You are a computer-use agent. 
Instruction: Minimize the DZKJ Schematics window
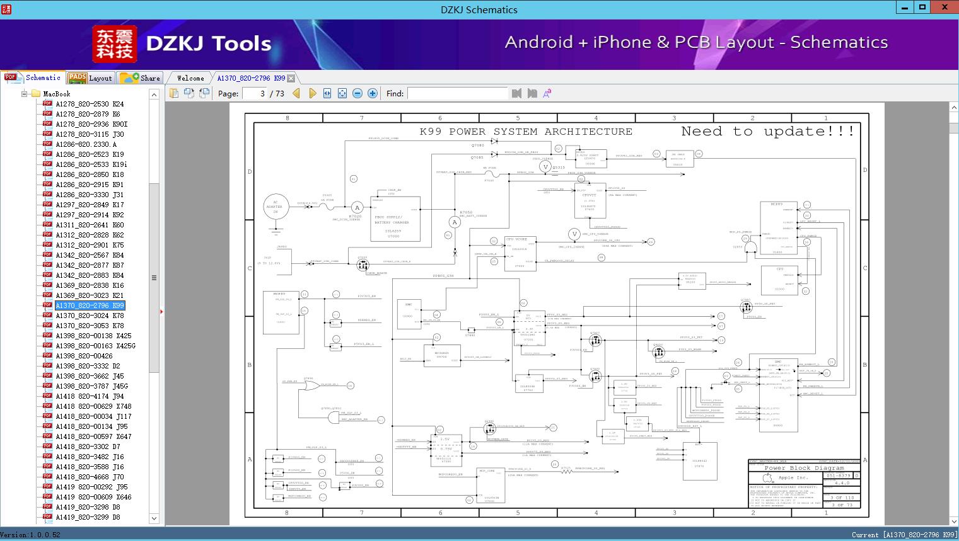click(x=905, y=8)
